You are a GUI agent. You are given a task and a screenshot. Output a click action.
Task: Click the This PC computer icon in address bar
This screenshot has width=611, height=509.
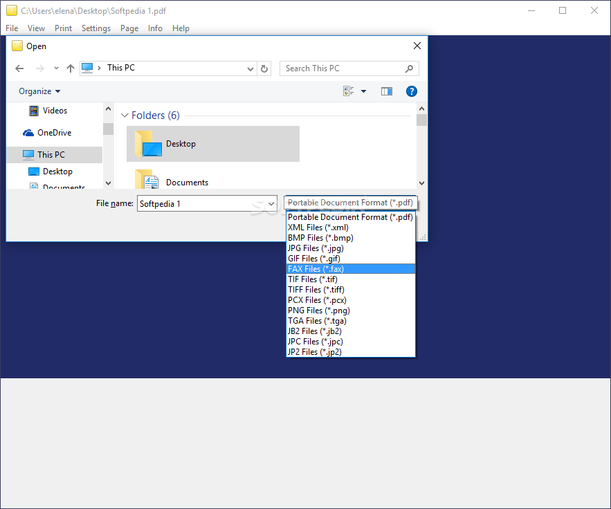(87, 68)
